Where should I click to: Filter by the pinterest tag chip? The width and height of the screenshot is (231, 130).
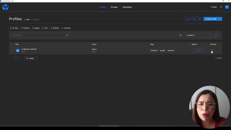[x=55, y=28]
